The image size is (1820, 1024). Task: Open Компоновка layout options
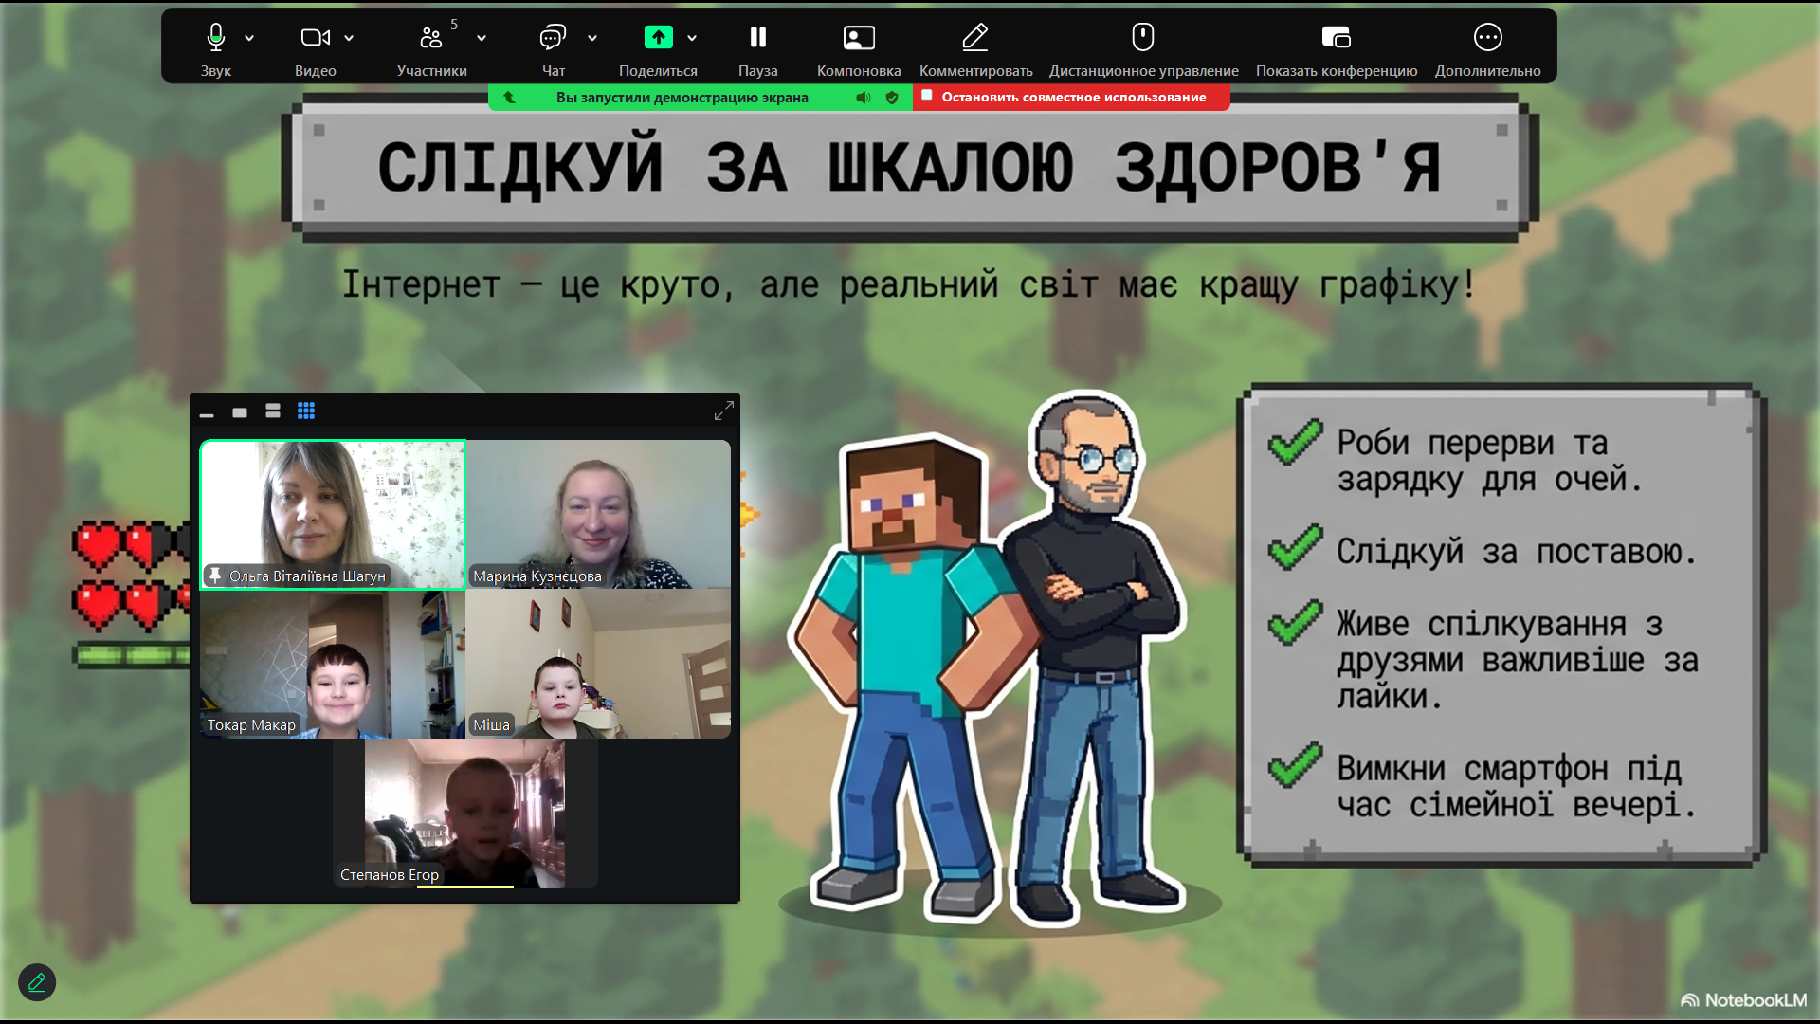(x=859, y=38)
